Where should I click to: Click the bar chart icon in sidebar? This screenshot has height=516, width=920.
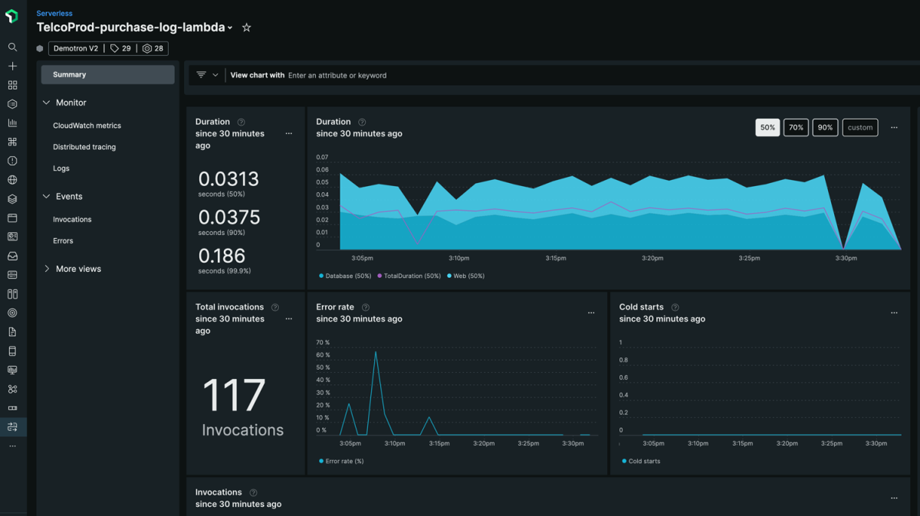(12, 123)
